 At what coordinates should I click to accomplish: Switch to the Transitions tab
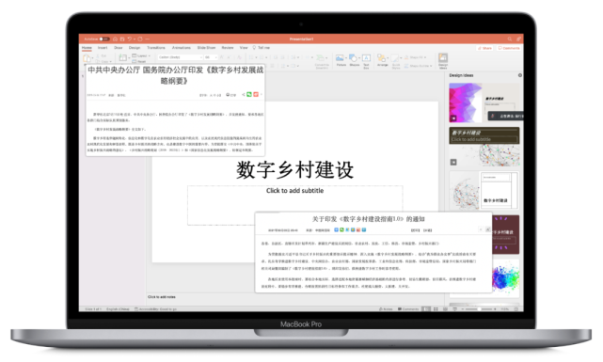point(156,48)
